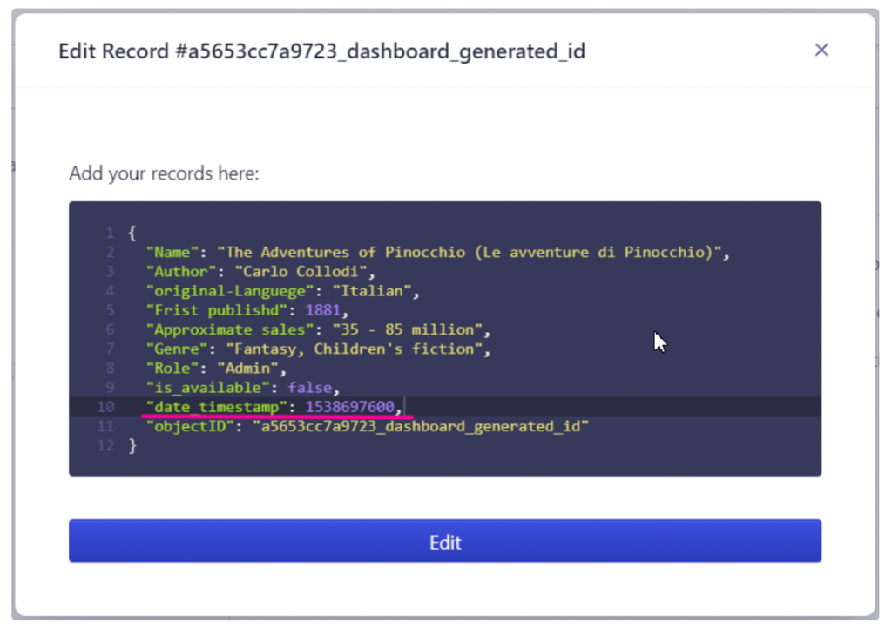Click the "date_timestamp" key name

pyautogui.click(x=217, y=407)
